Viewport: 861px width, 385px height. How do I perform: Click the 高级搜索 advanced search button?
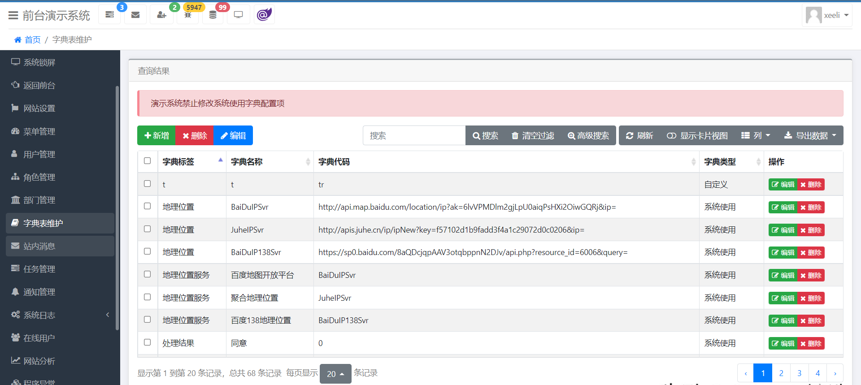(588, 135)
